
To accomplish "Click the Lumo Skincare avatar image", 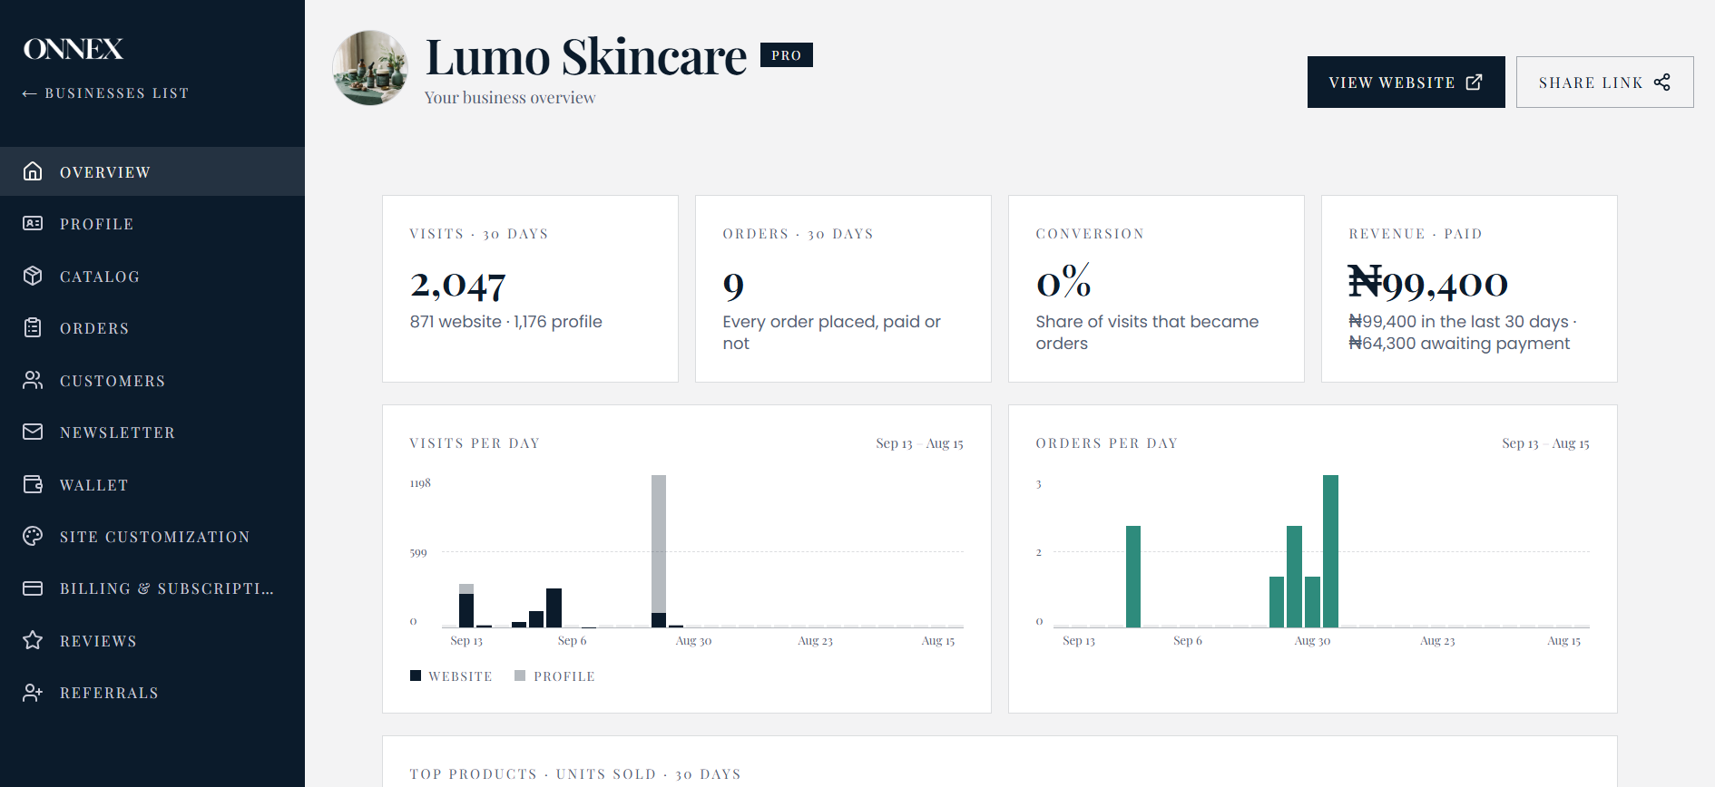I will [370, 68].
